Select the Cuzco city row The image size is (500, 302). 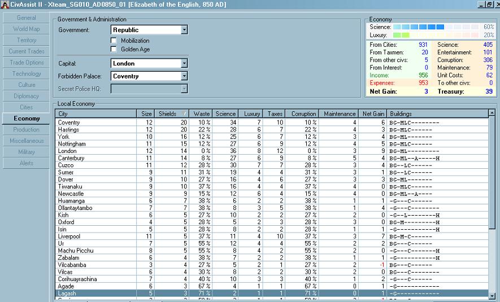tap(272, 165)
